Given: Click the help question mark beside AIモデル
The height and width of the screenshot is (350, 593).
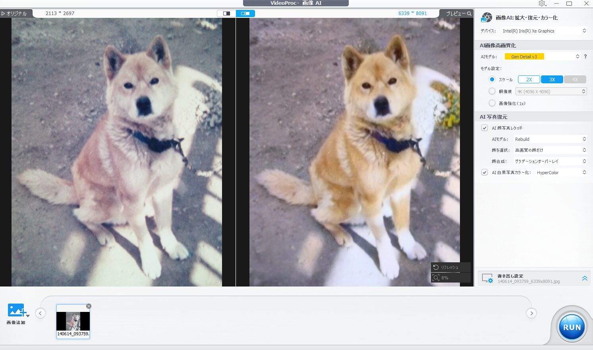Looking at the screenshot, I should [585, 57].
